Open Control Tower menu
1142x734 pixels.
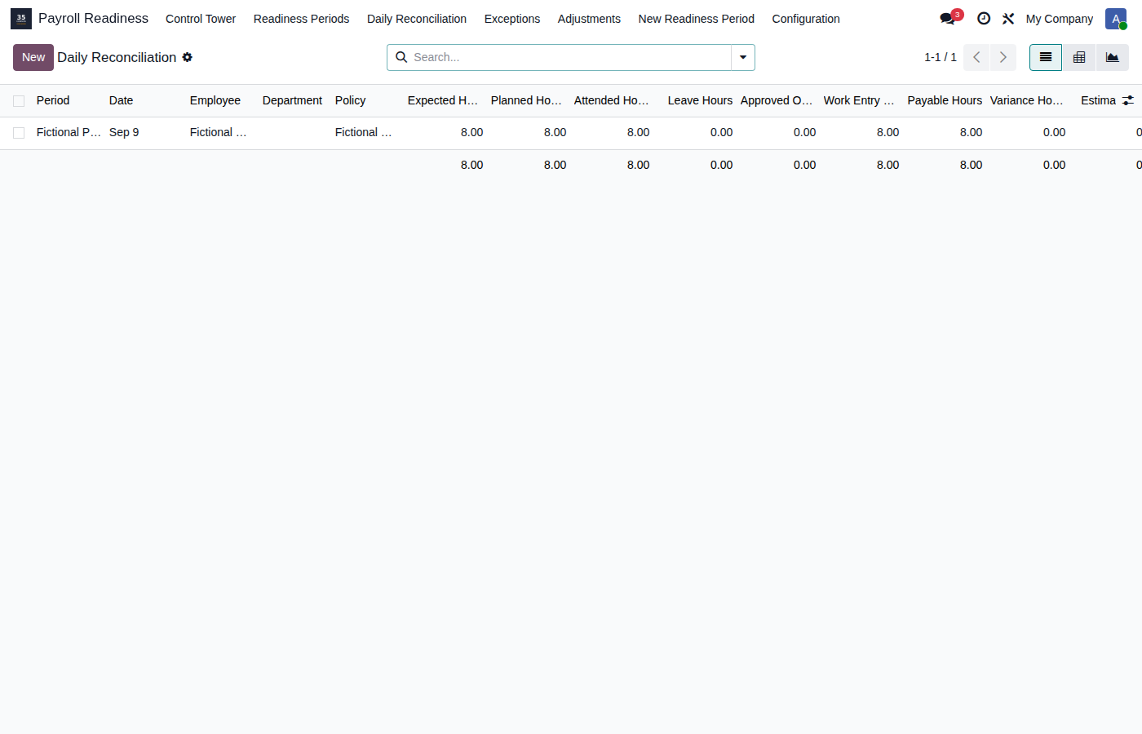coord(201,19)
